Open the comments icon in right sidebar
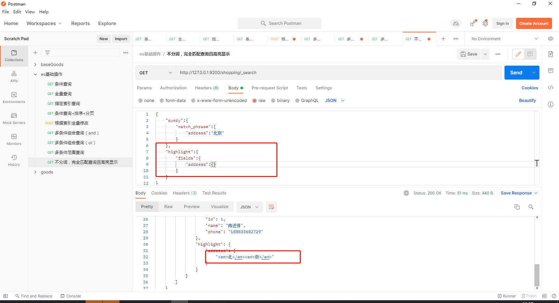Screen dimensions: 559x303 point(551,71)
